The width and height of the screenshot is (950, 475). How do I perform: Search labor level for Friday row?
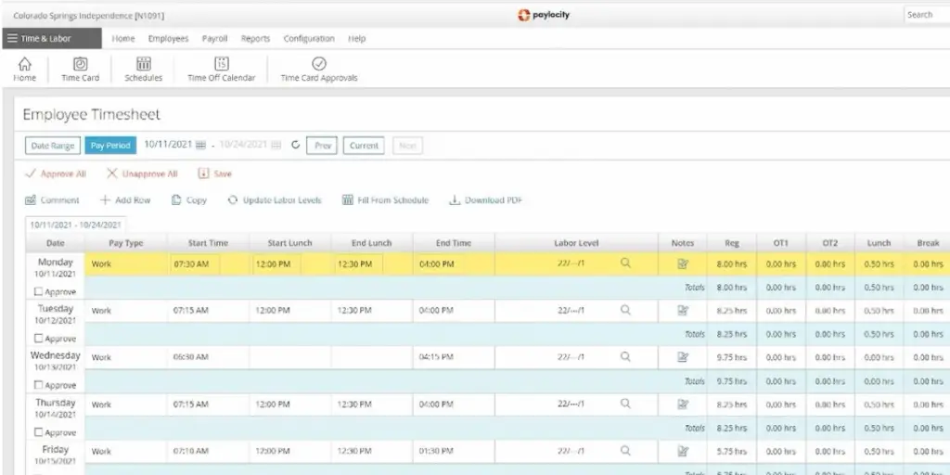tap(626, 451)
